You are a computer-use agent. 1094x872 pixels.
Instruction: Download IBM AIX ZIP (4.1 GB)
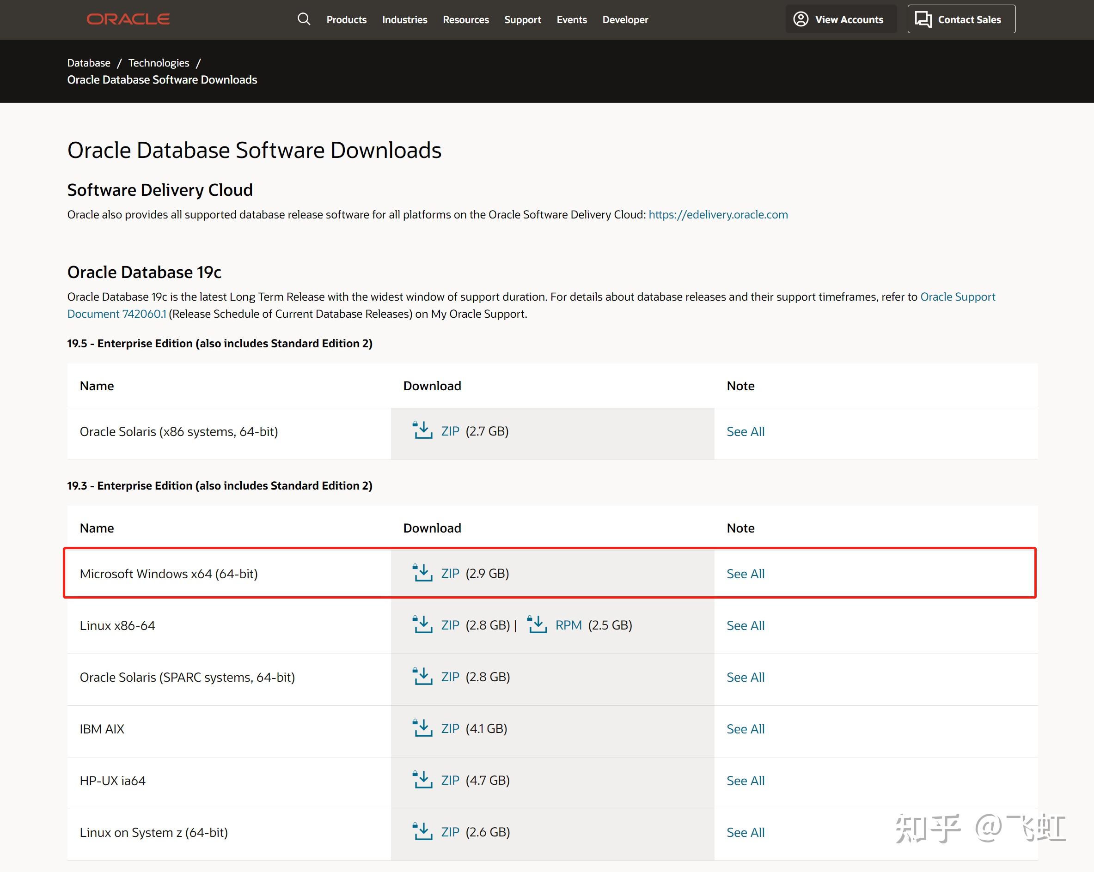pyautogui.click(x=450, y=728)
